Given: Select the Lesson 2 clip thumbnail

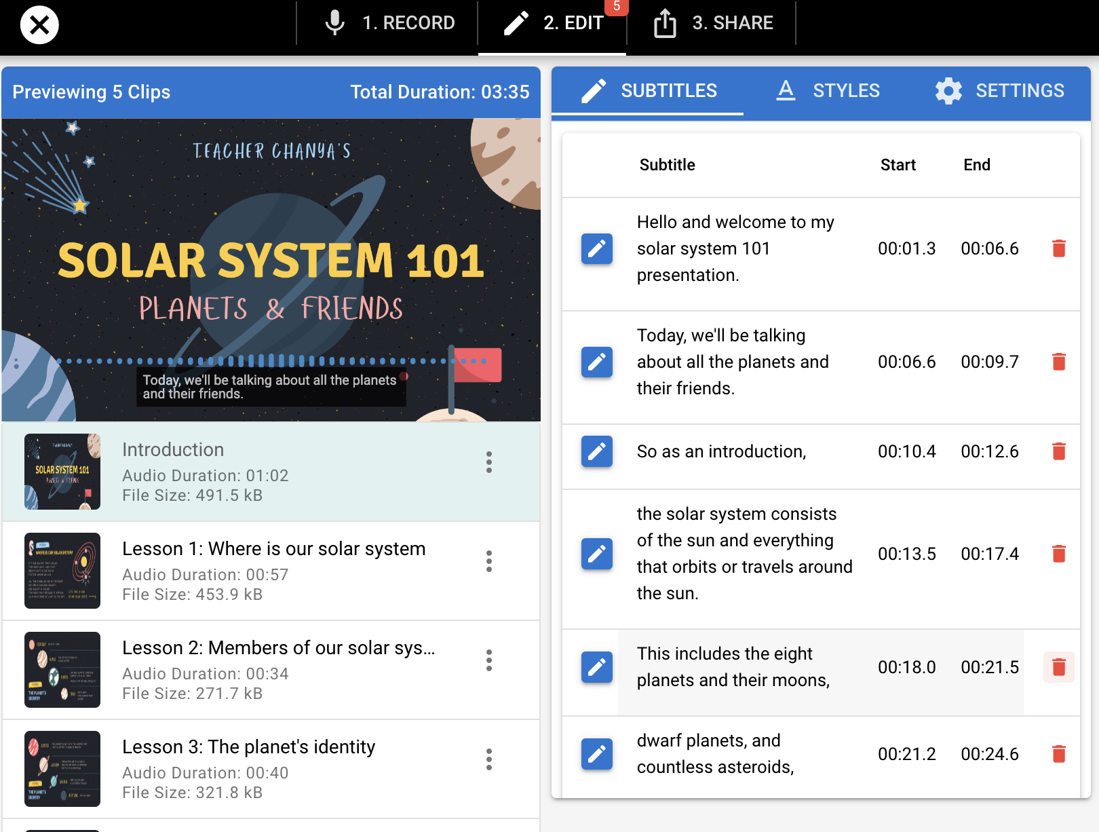Looking at the screenshot, I should 62,670.
